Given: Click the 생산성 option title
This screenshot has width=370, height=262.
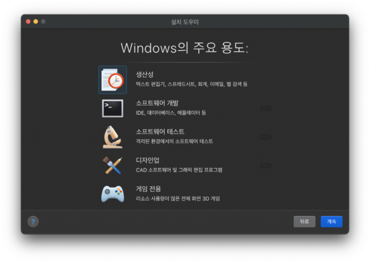Looking at the screenshot, I should (x=145, y=74).
